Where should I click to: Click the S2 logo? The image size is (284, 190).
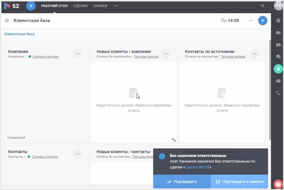(x=11, y=6)
